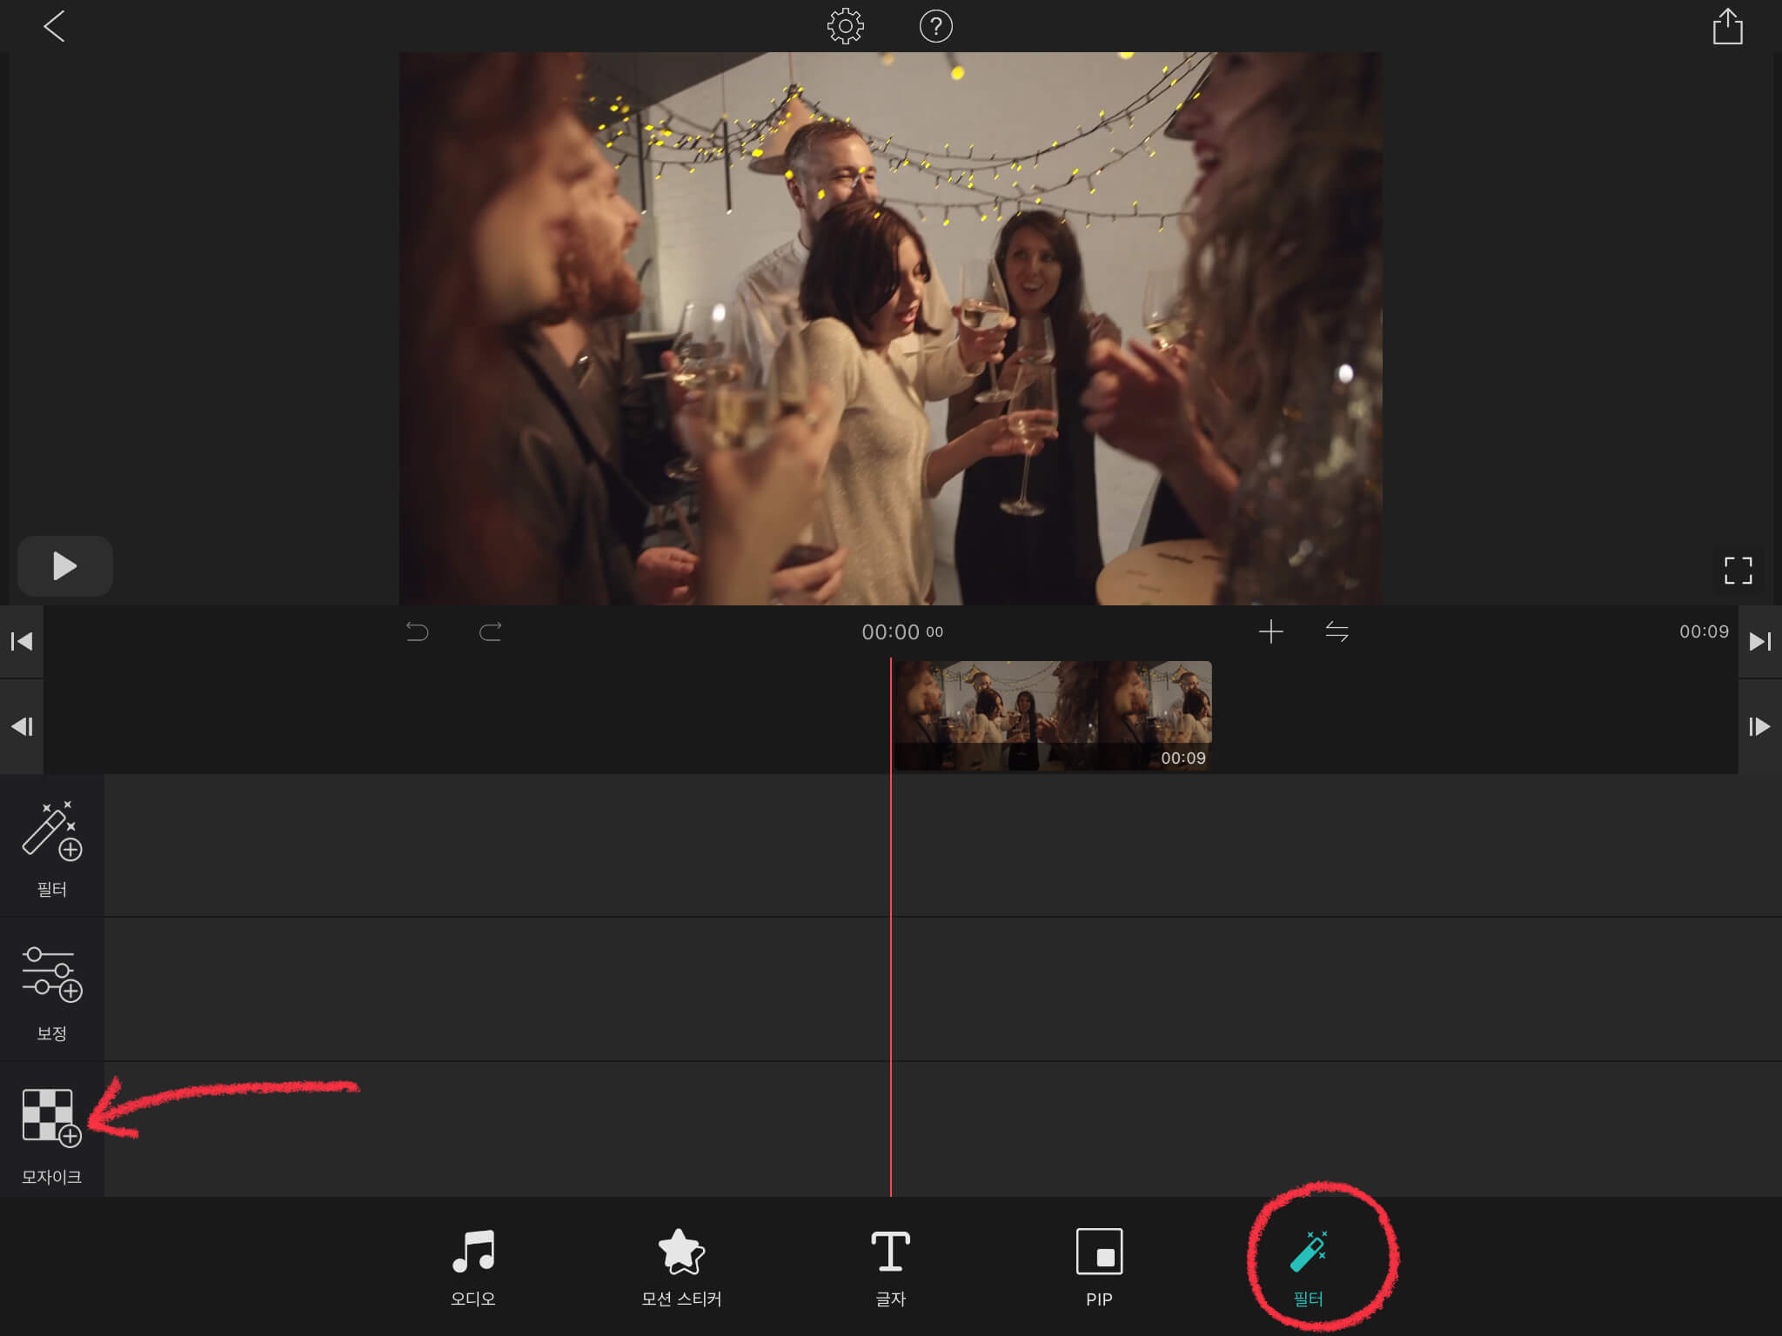Open the help question mark icon

pyautogui.click(x=935, y=27)
